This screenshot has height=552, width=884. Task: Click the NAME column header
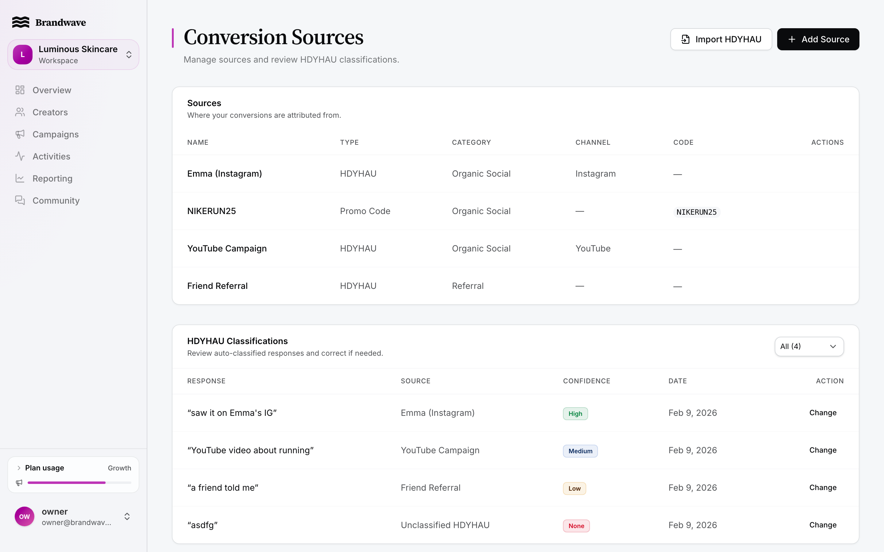(198, 142)
